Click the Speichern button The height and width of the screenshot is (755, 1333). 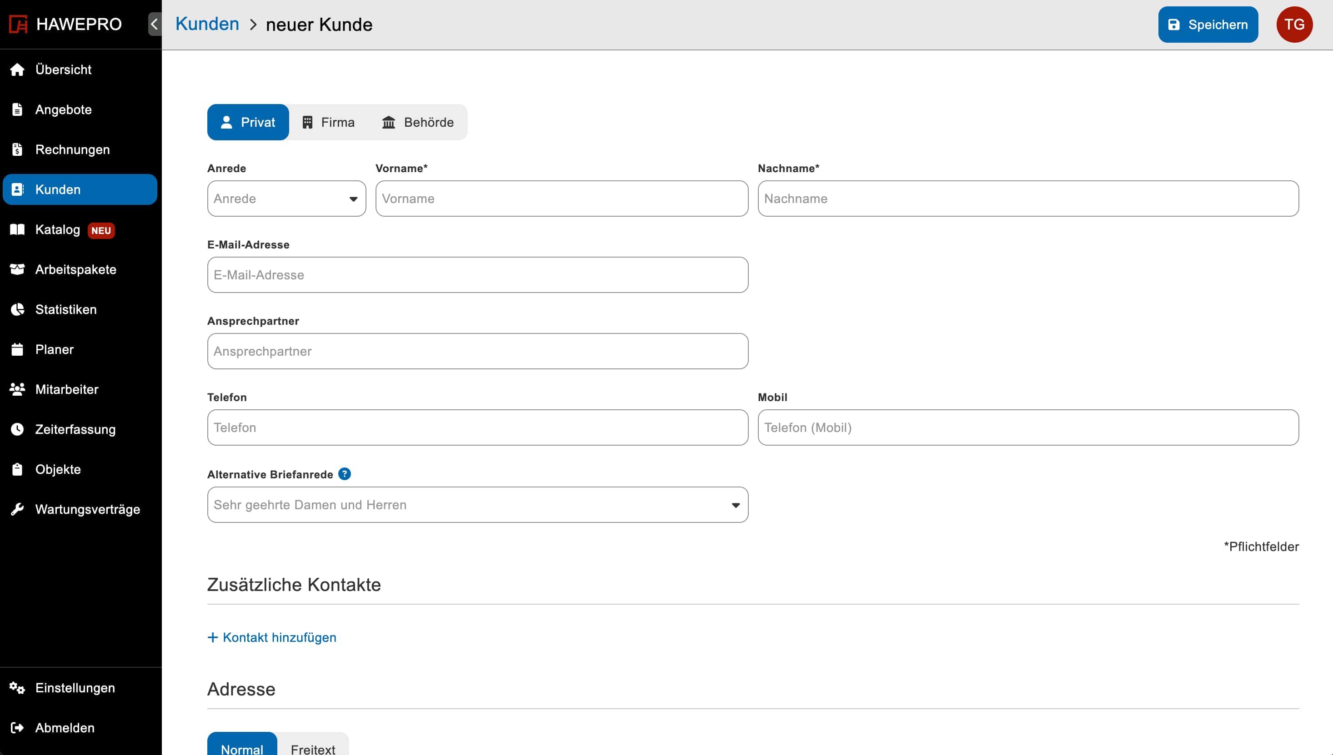click(x=1208, y=24)
